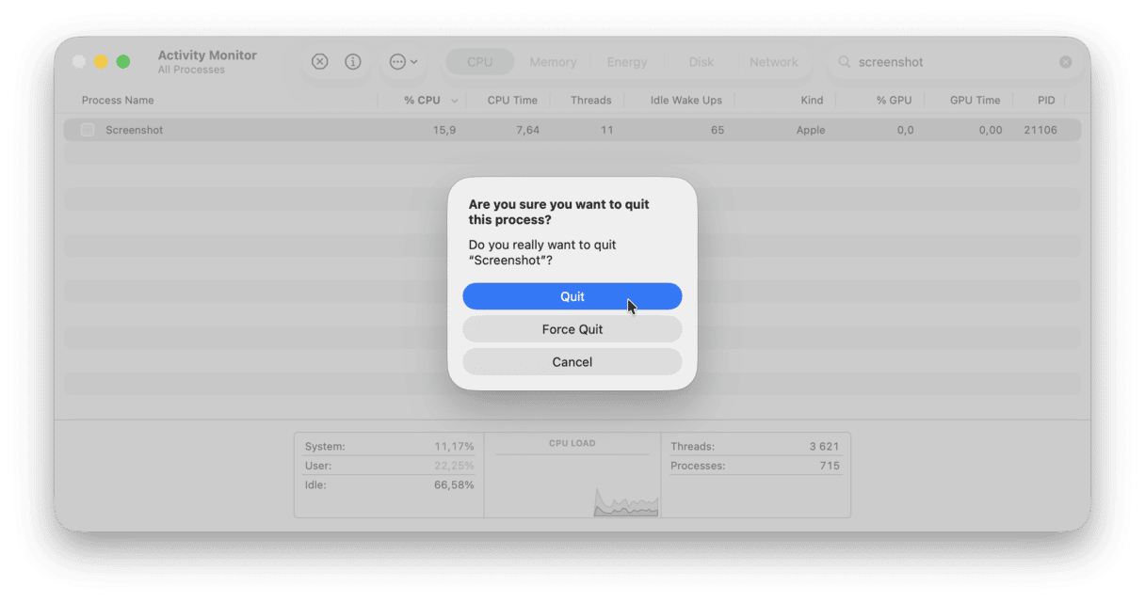This screenshot has width=1145, height=603.
Task: Dismiss the dialog with Cancel
Action: (x=572, y=361)
